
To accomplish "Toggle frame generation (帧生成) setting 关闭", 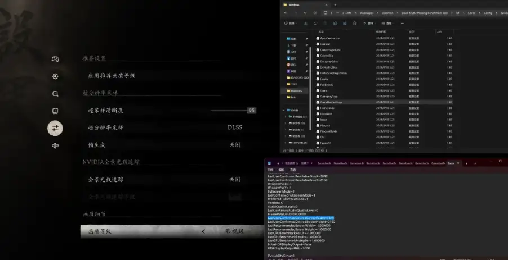I will [x=235, y=145].
